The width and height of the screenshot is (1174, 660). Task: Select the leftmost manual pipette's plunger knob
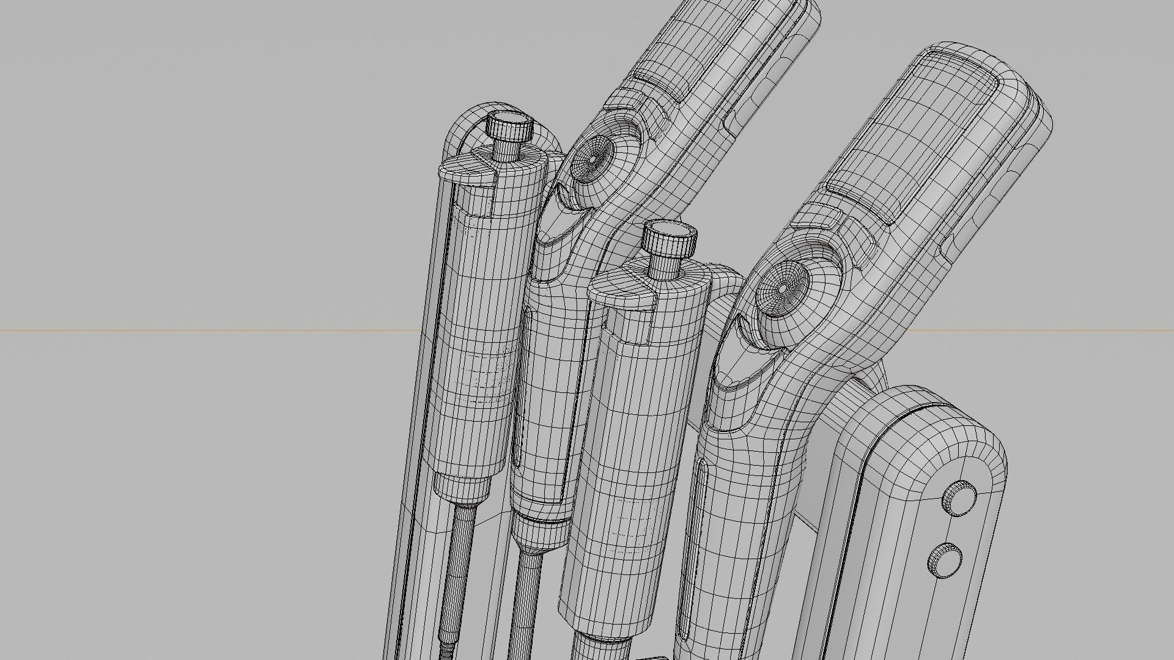click(x=509, y=127)
